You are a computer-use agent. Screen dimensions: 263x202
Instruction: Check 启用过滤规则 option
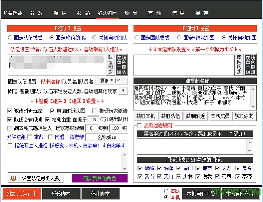tap(138, 125)
